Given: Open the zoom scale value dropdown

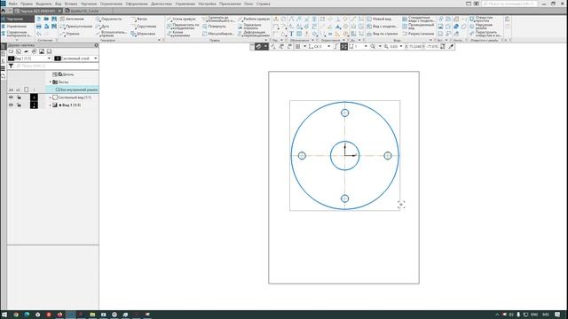Looking at the screenshot, I should coord(401,47).
